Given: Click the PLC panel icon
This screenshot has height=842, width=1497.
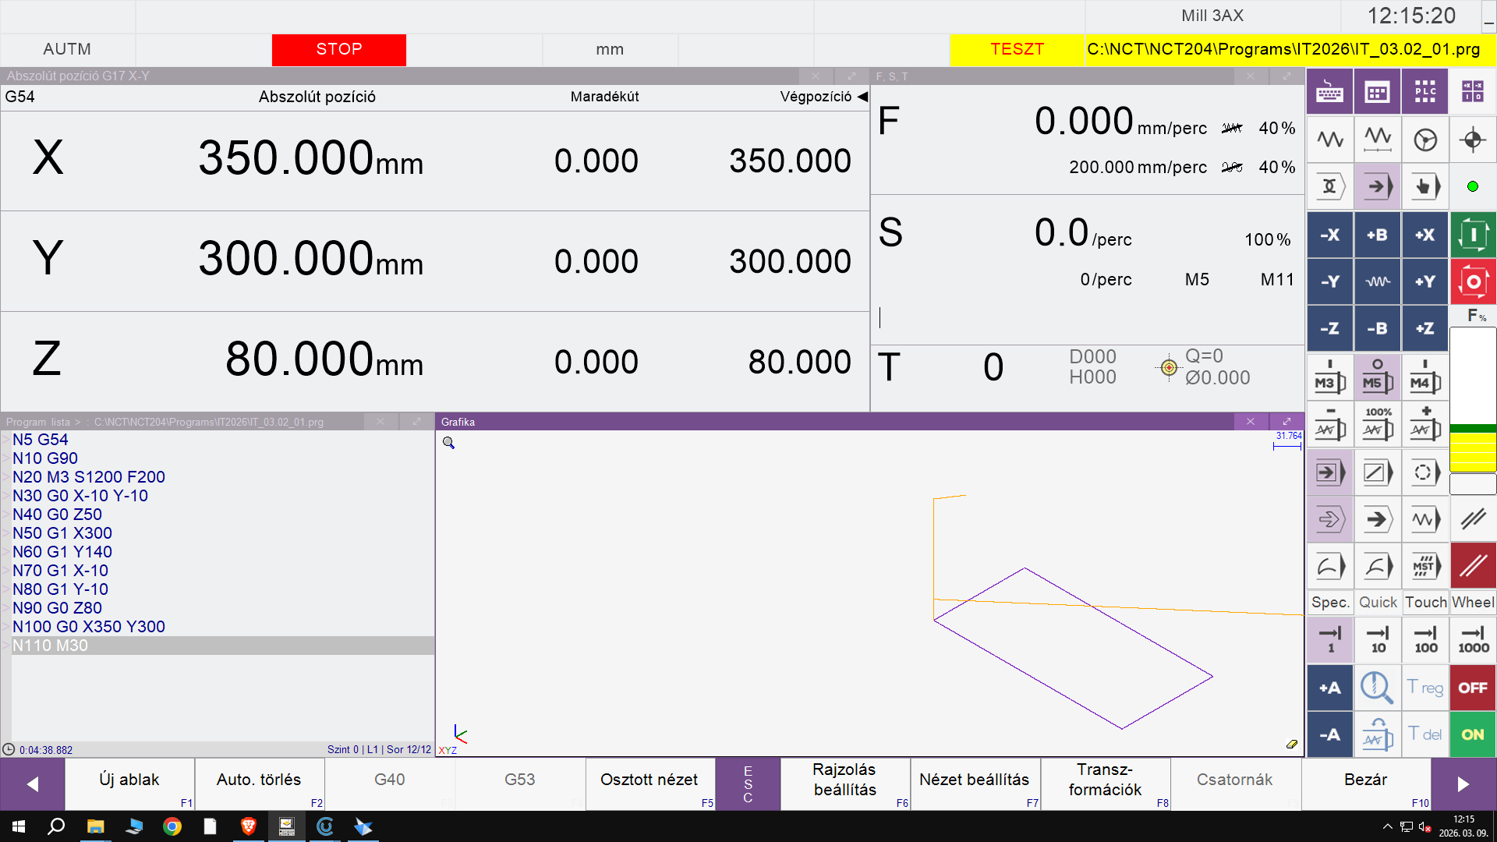Looking at the screenshot, I should (1425, 92).
